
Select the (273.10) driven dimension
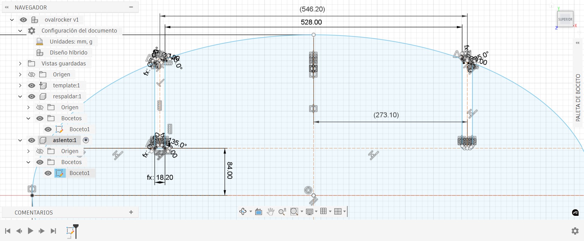click(386, 115)
